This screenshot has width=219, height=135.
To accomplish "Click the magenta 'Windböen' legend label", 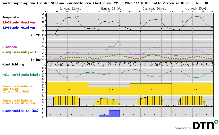I will pyautogui.click(x=10, y=47).
